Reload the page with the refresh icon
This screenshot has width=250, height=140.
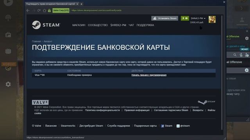point(39,10)
